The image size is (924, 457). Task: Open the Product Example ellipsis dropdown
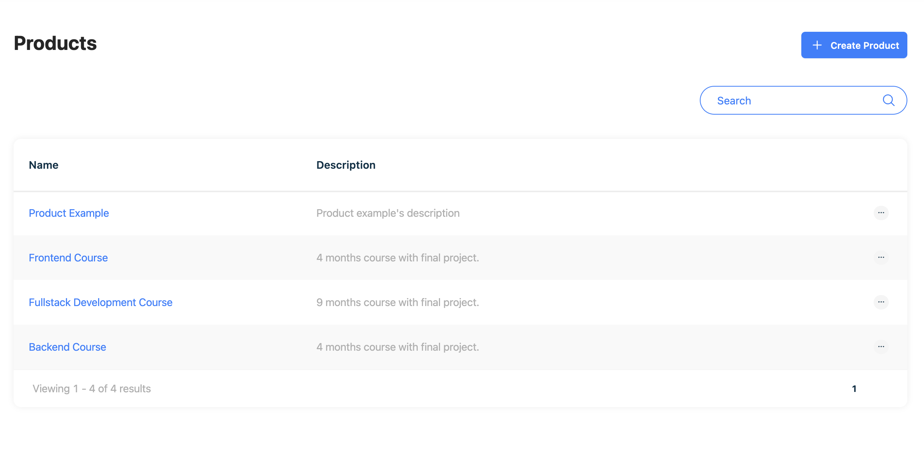[x=881, y=213]
